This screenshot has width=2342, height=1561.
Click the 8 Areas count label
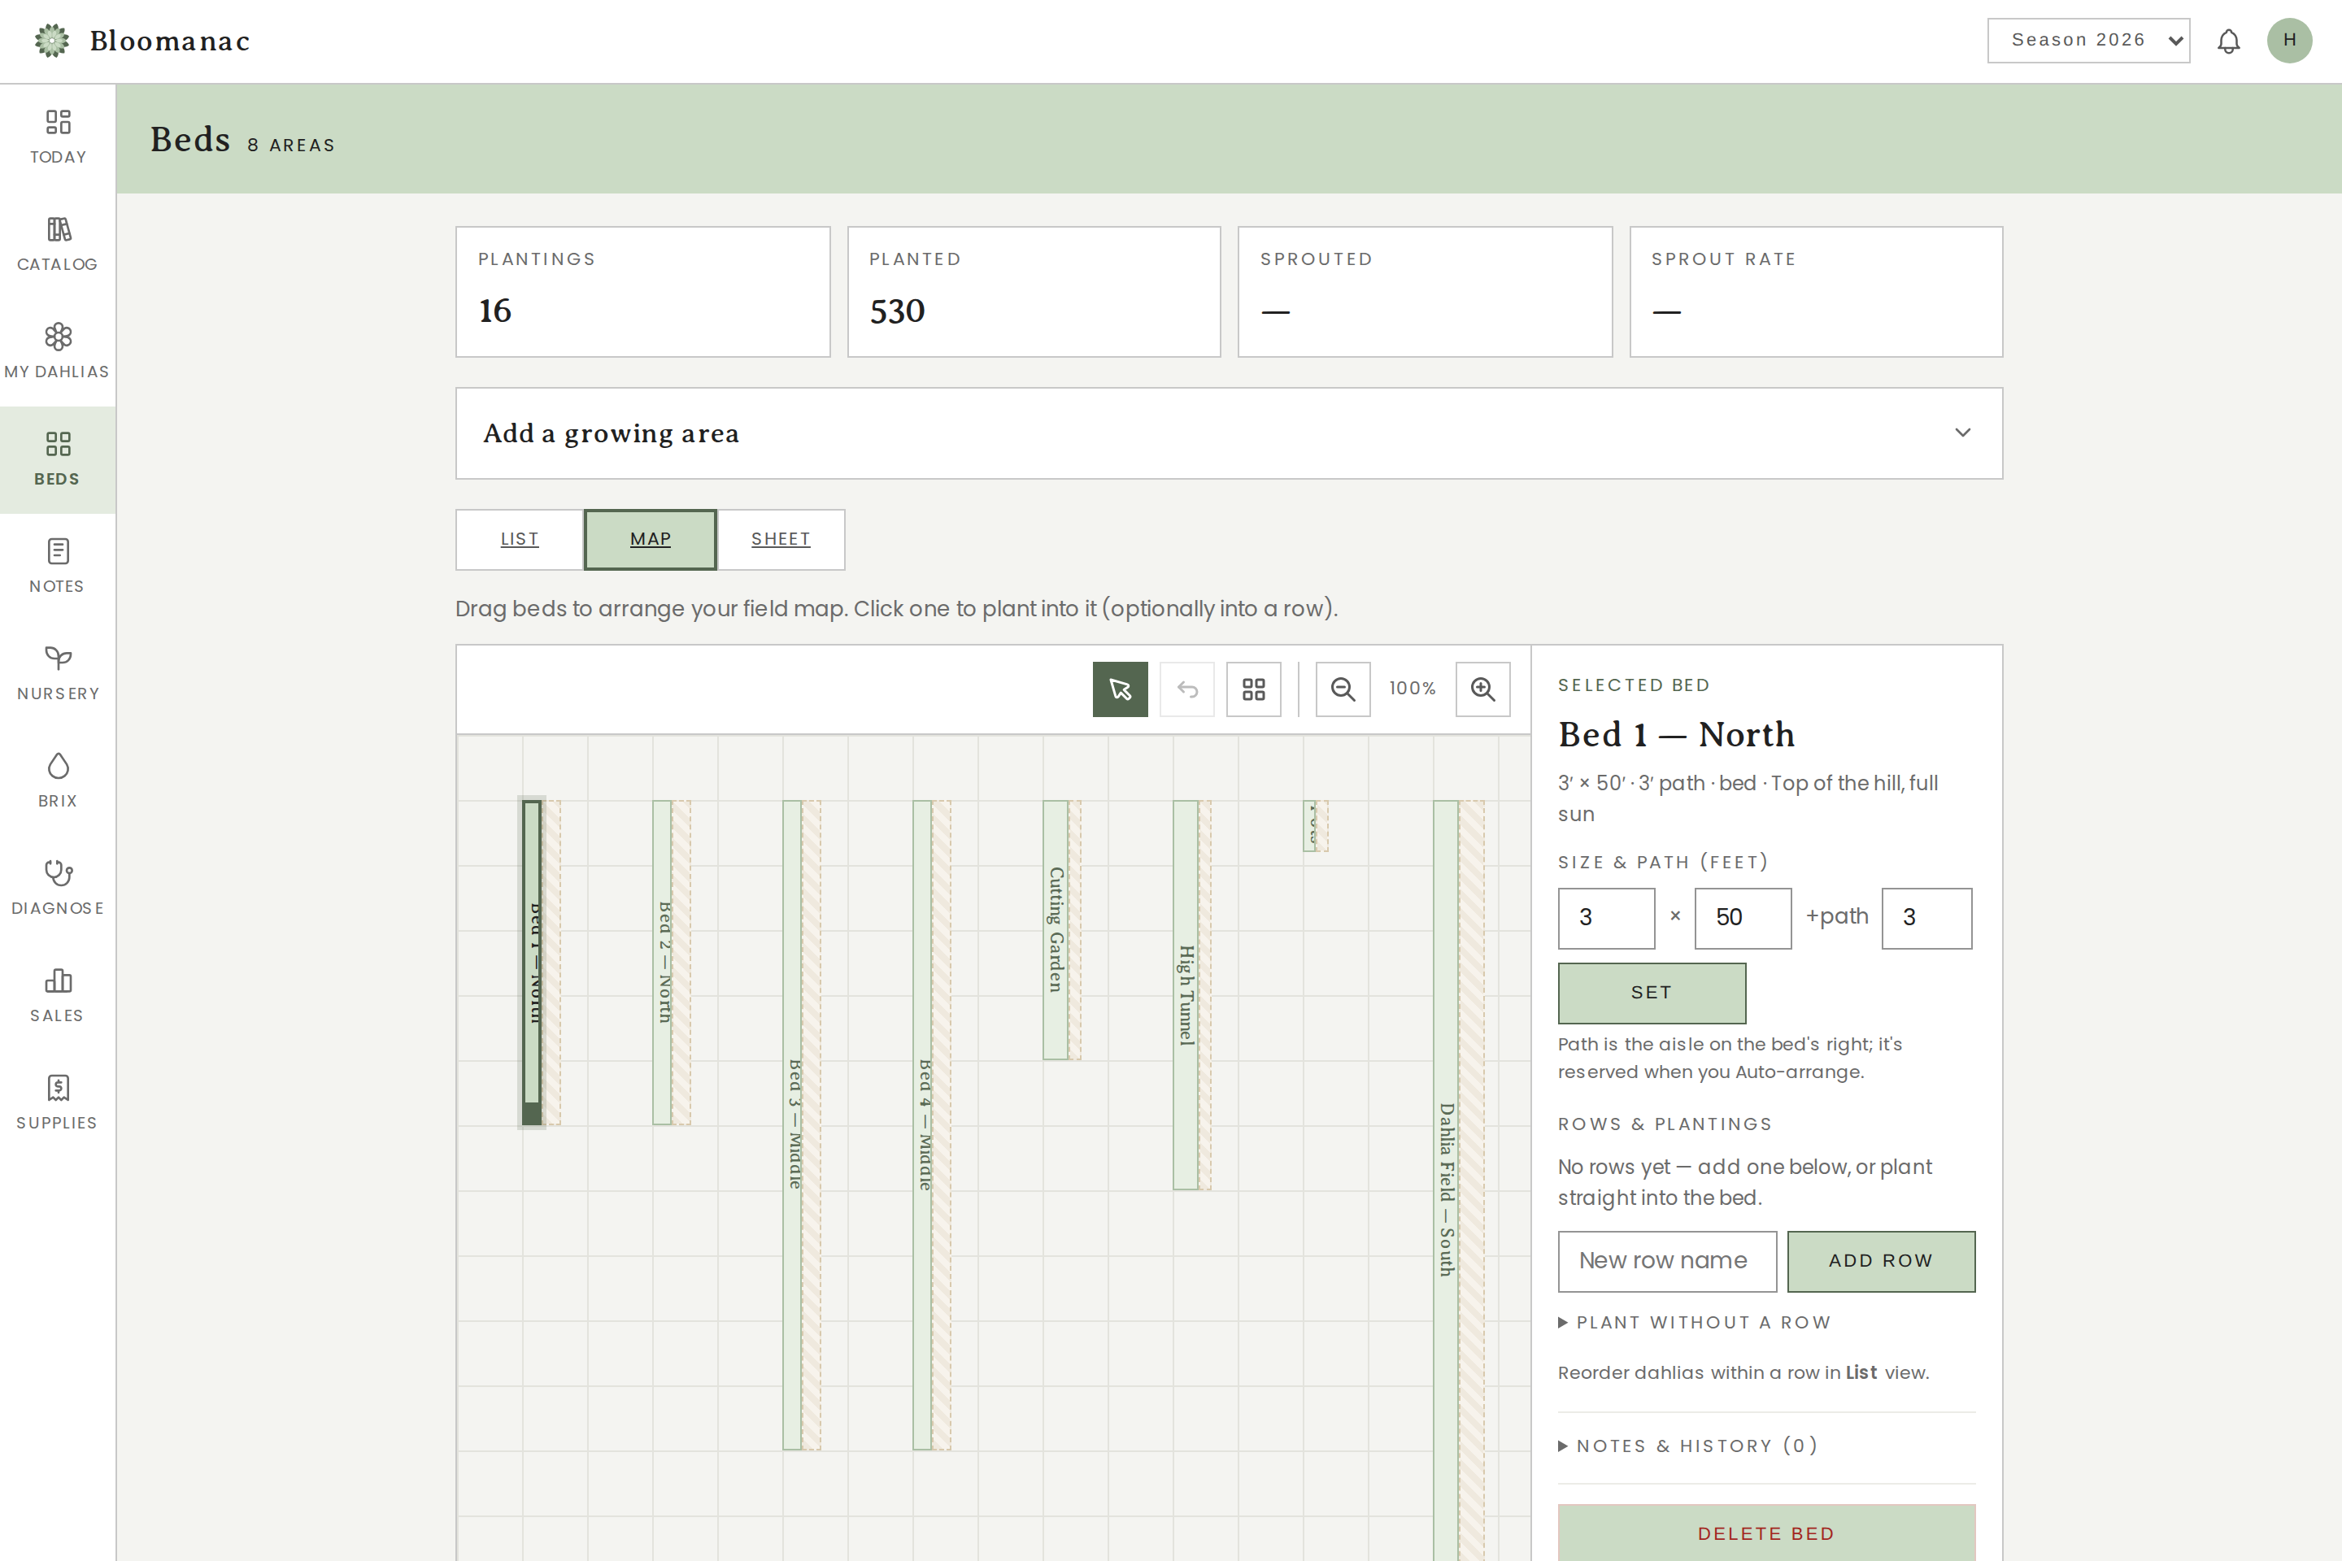click(292, 146)
